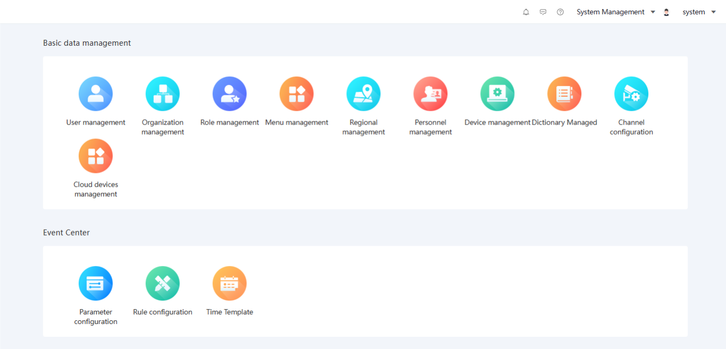Click the Menu management label
The image size is (726, 349).
pyautogui.click(x=297, y=122)
